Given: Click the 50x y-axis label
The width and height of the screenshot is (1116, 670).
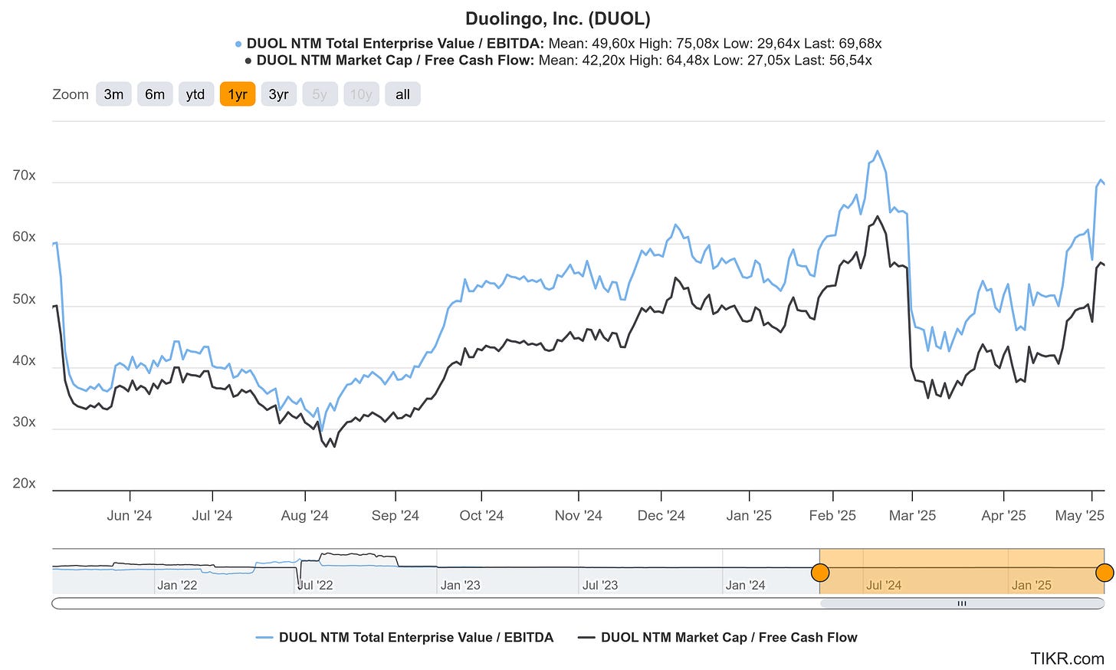Looking at the screenshot, I should click(24, 299).
